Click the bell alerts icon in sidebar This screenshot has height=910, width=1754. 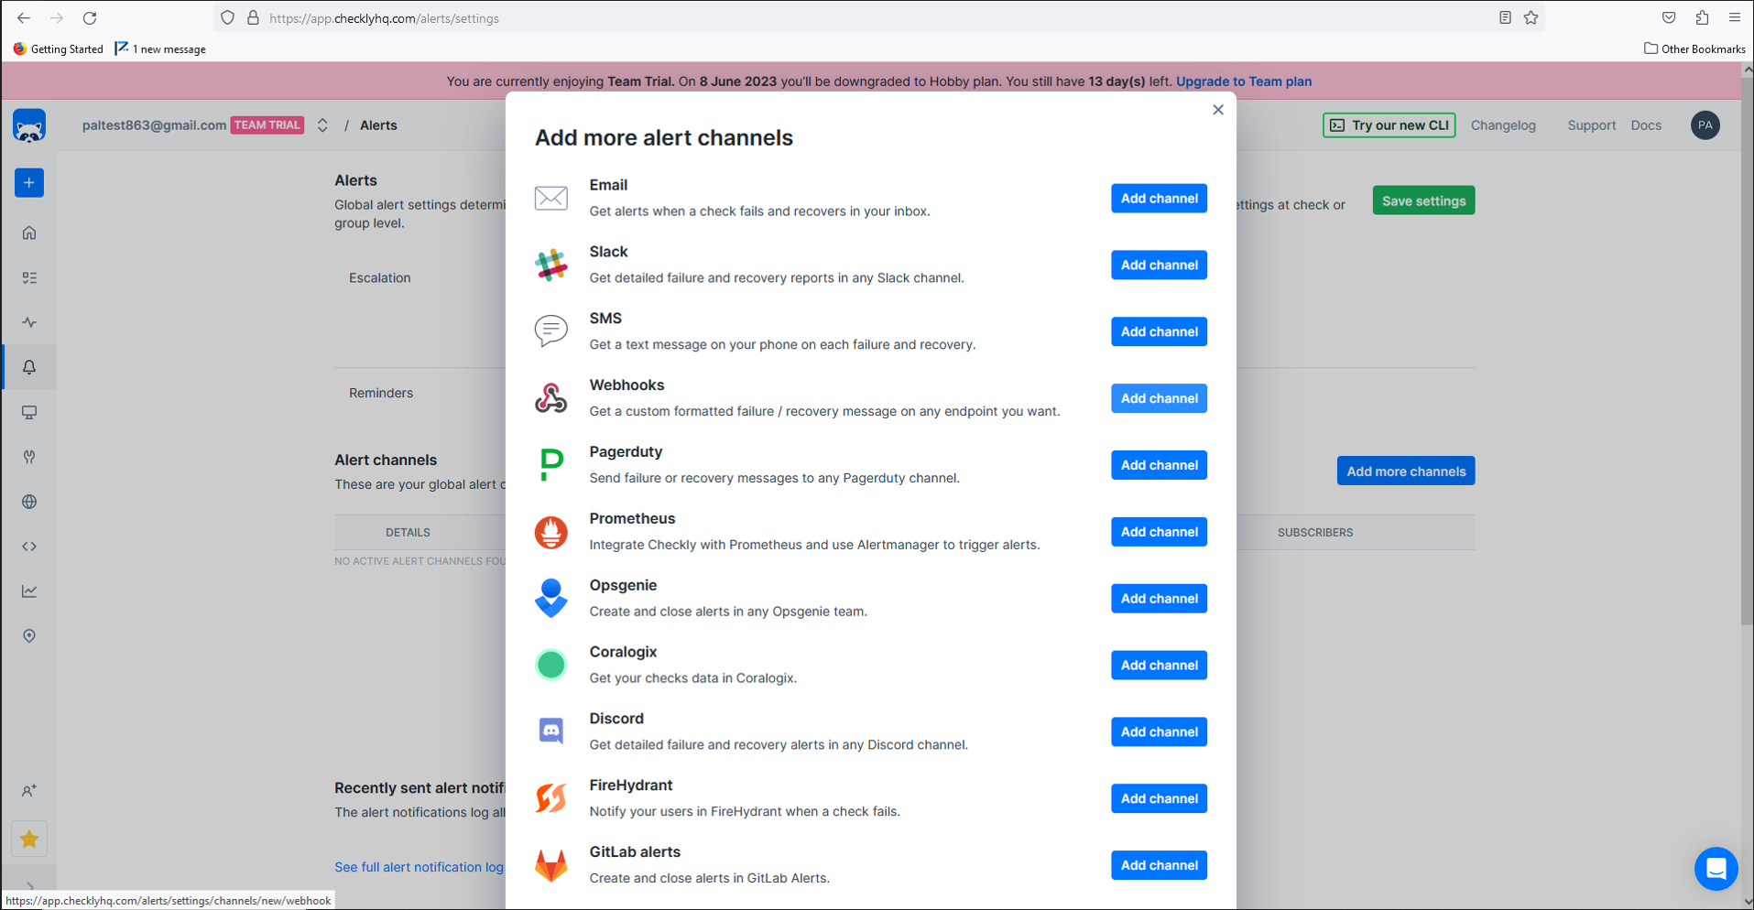click(x=29, y=367)
